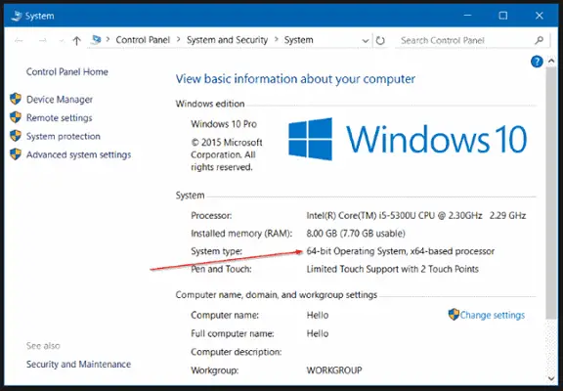Click Change settings link
Image resolution: width=563 pixels, height=391 pixels.
click(x=493, y=315)
